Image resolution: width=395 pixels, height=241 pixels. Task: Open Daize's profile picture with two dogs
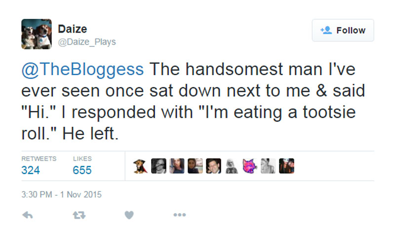(x=37, y=34)
